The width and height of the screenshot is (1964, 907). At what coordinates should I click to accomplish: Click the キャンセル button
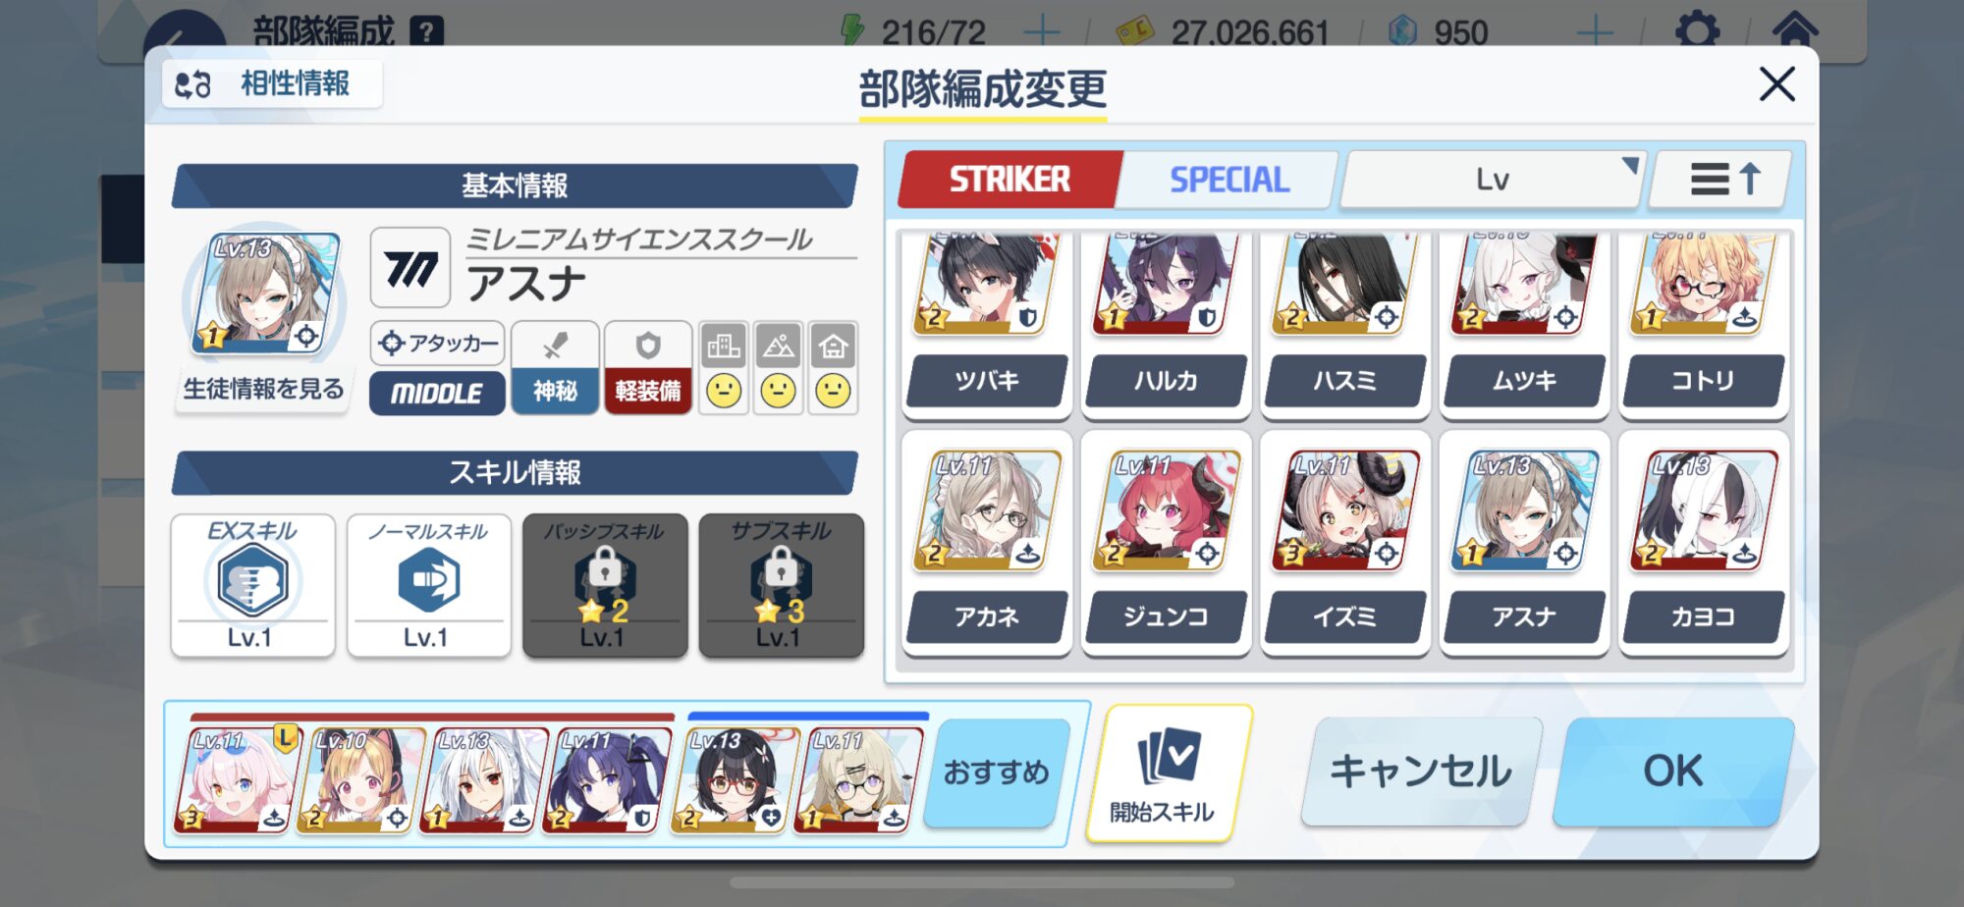1421,772
